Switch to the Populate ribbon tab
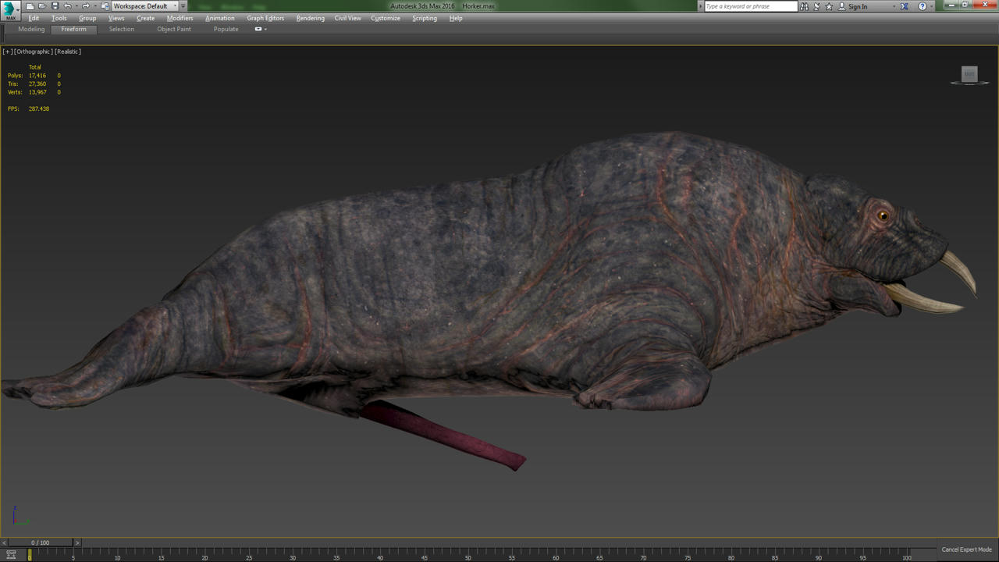Image resolution: width=999 pixels, height=562 pixels. (226, 29)
